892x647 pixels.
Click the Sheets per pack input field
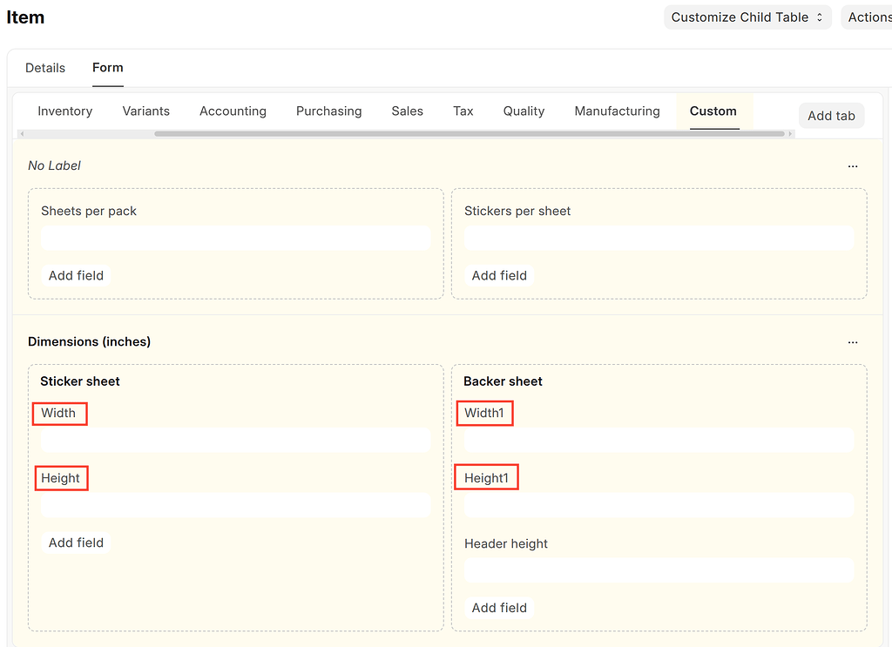click(235, 238)
